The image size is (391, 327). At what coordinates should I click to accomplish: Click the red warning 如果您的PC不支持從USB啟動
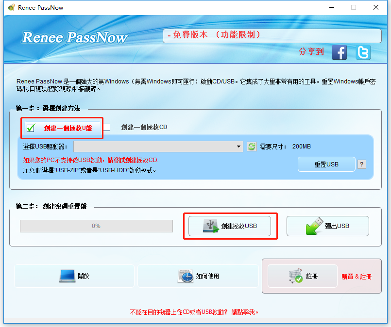pos(91,160)
